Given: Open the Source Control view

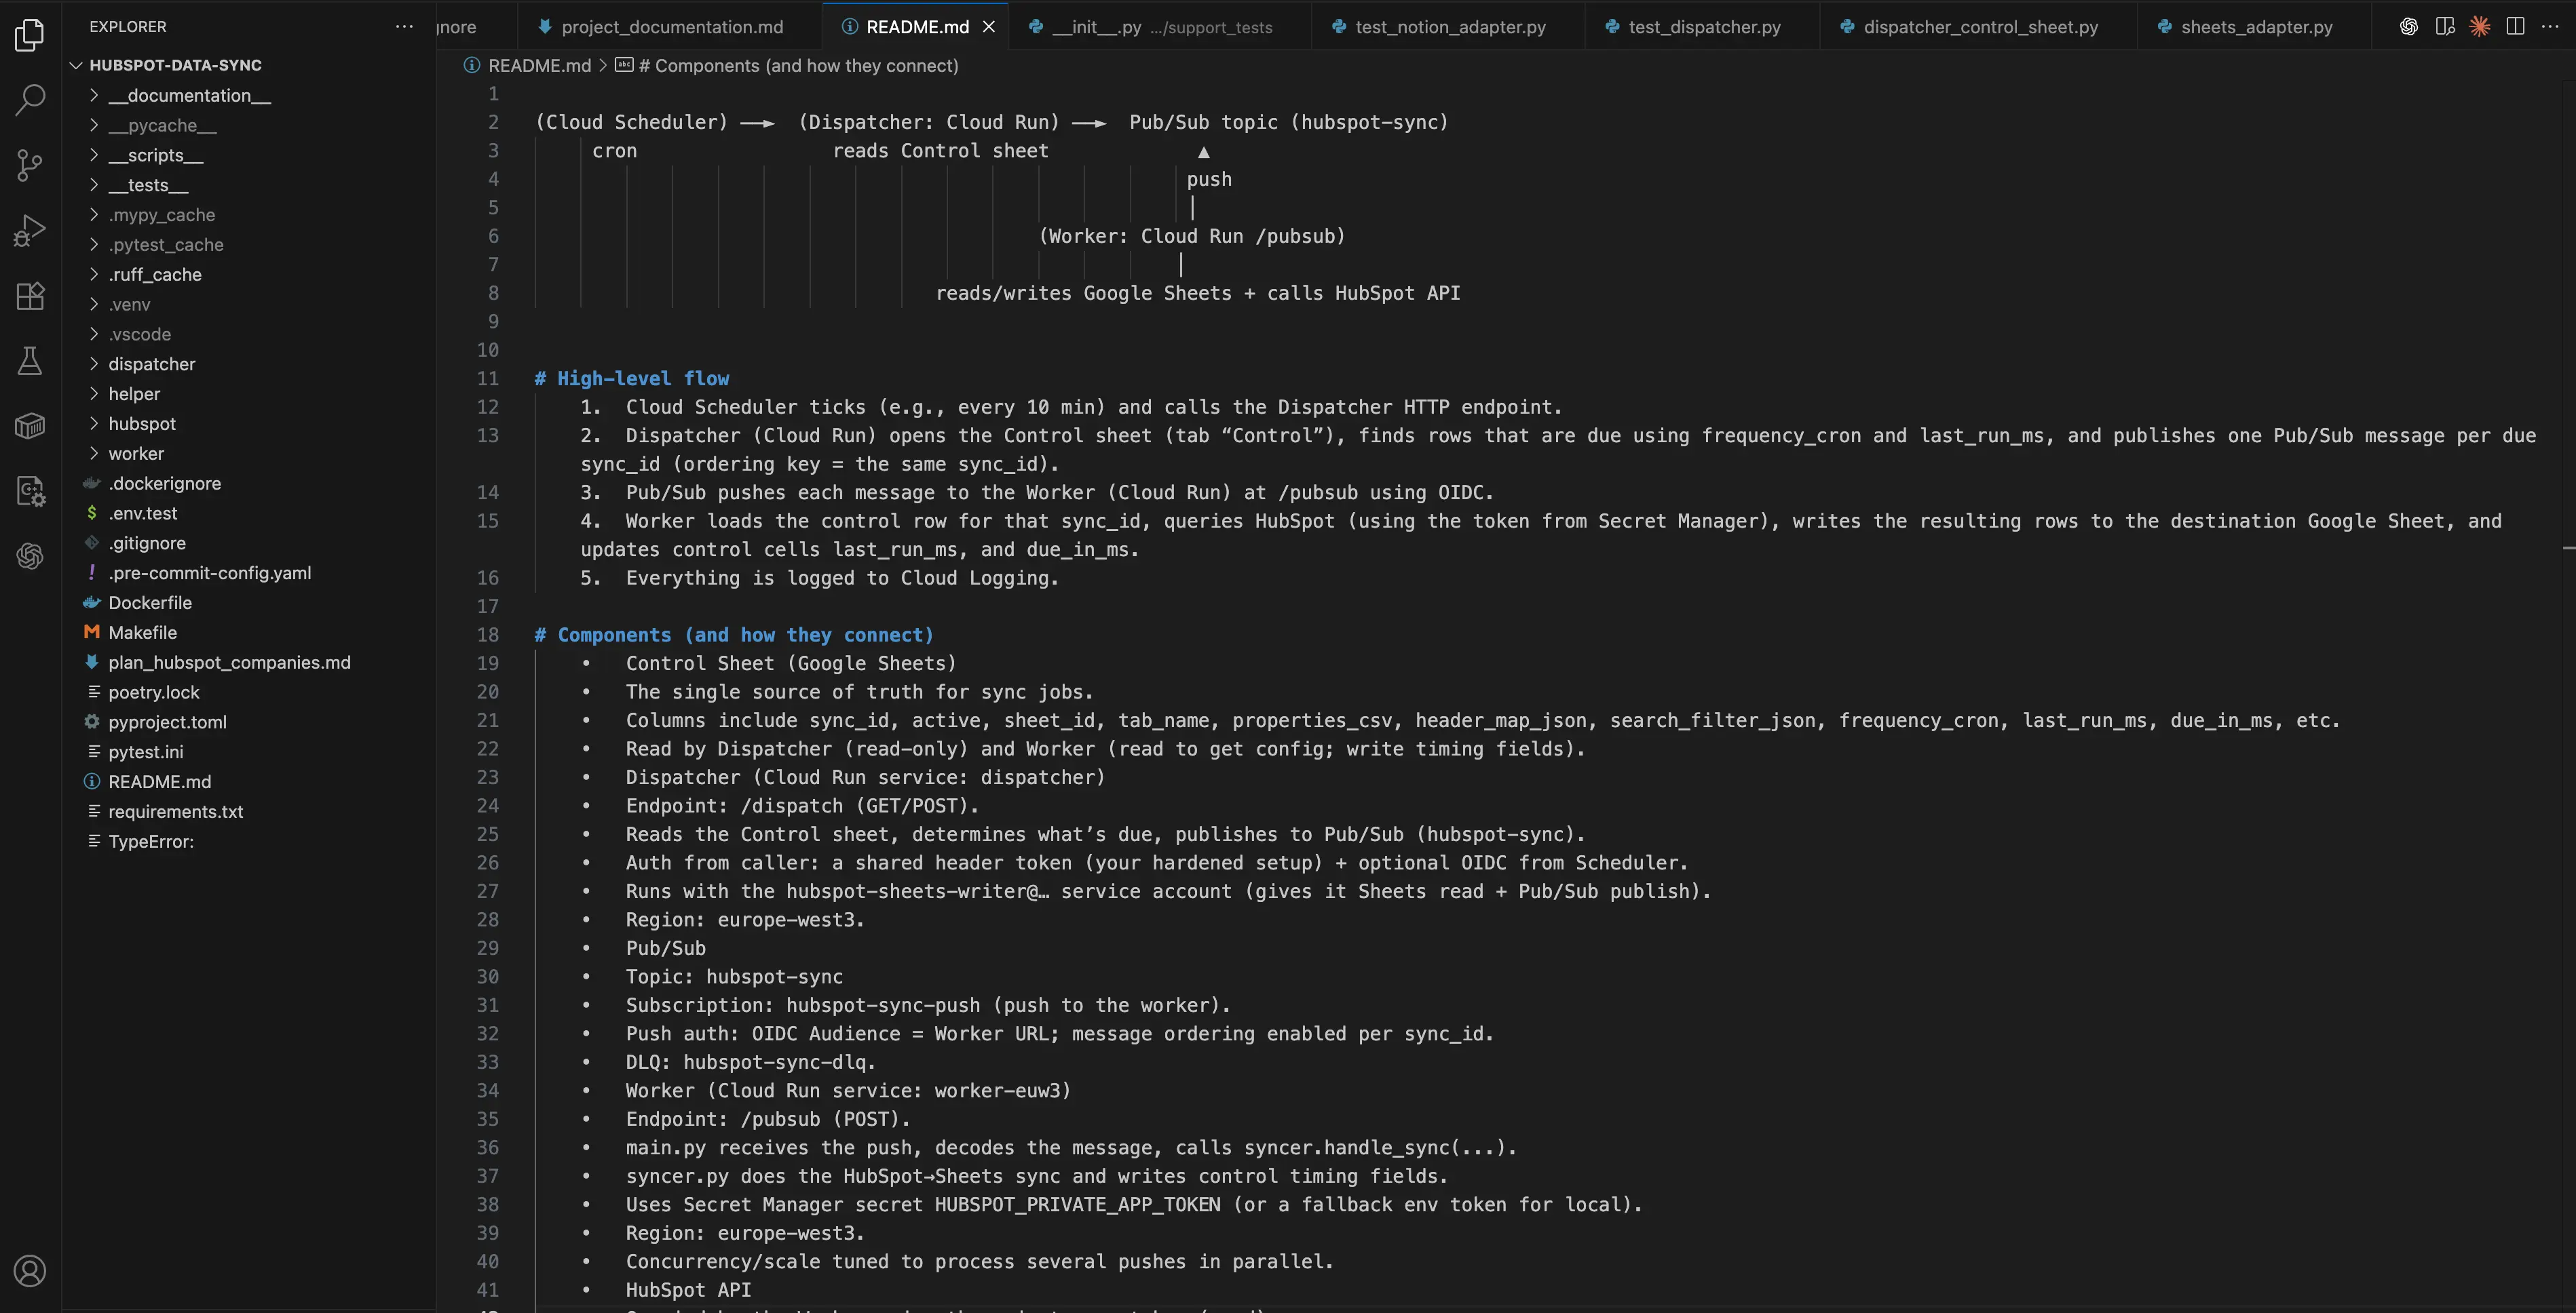Looking at the screenshot, I should [x=30, y=164].
